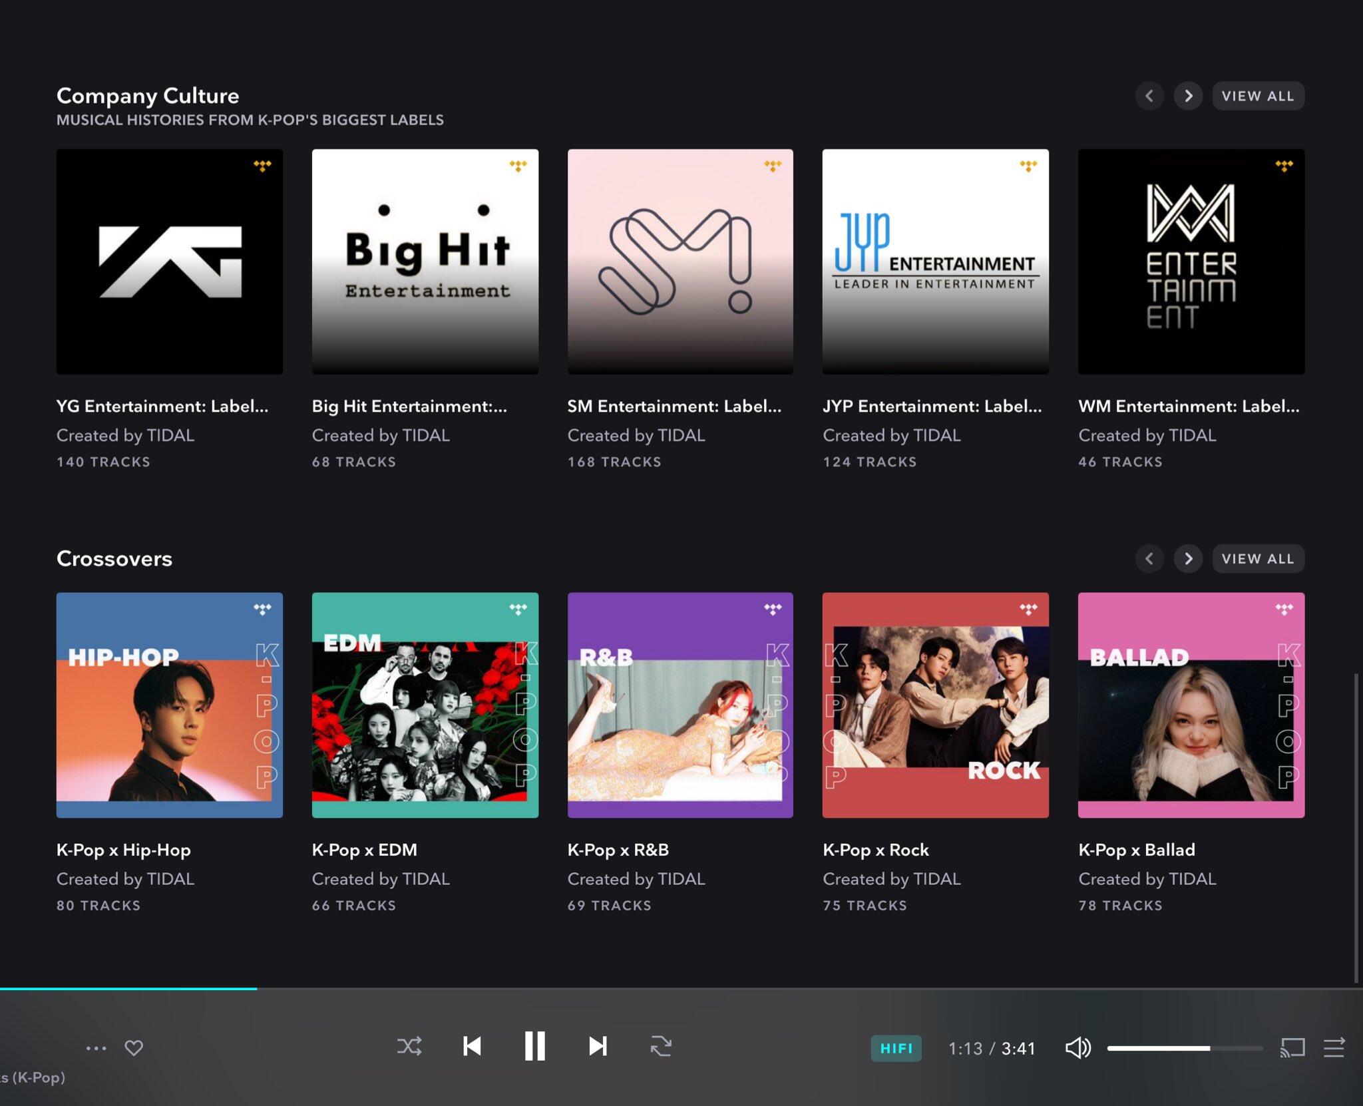The image size is (1363, 1106).
Task: Click the HIFI quality badge
Action: [896, 1048]
